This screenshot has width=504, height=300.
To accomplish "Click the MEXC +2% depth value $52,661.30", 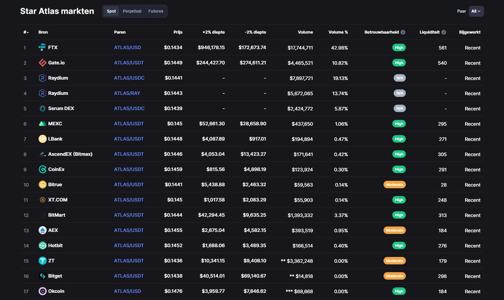I will [213, 124].
